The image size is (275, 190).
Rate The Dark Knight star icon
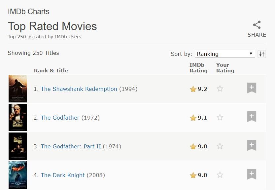[220, 175]
